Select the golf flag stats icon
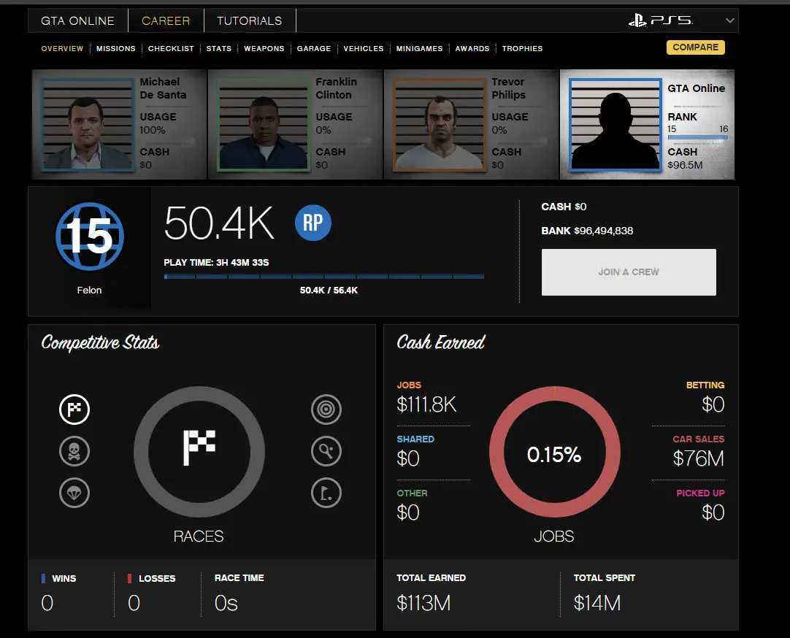The width and height of the screenshot is (790, 638). 326,493
